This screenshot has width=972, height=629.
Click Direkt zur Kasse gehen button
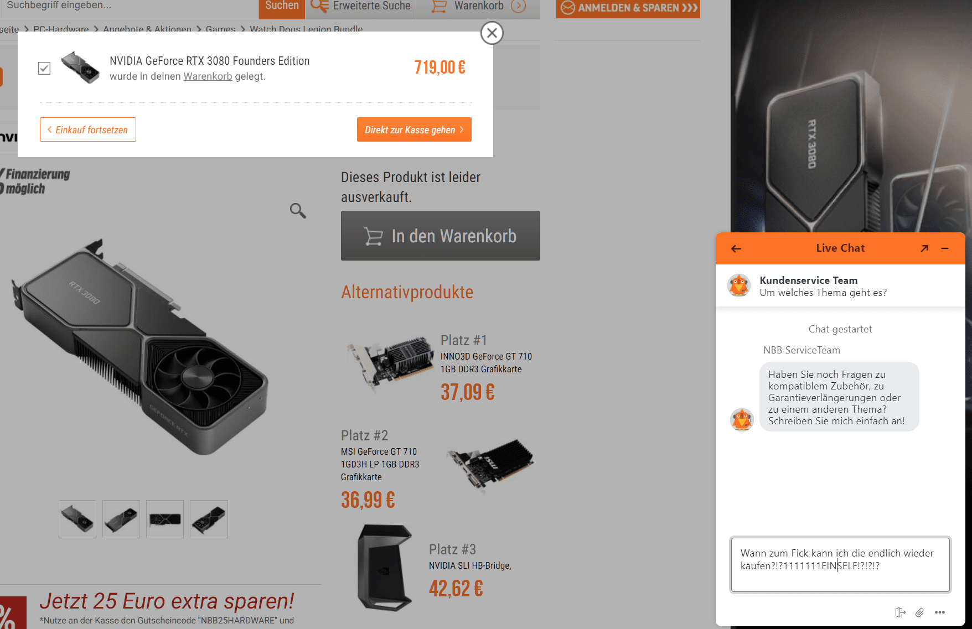point(414,129)
